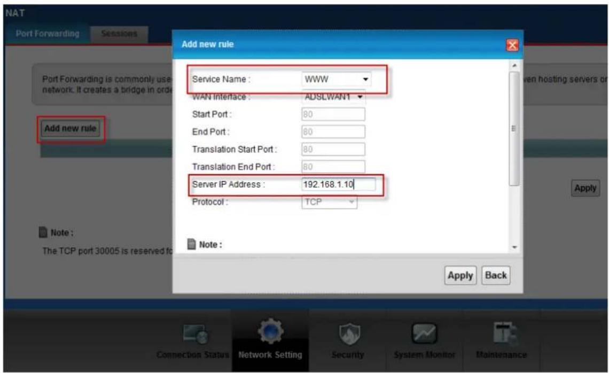Open the Connection Status icon
The height and width of the screenshot is (373, 609).
(196, 334)
